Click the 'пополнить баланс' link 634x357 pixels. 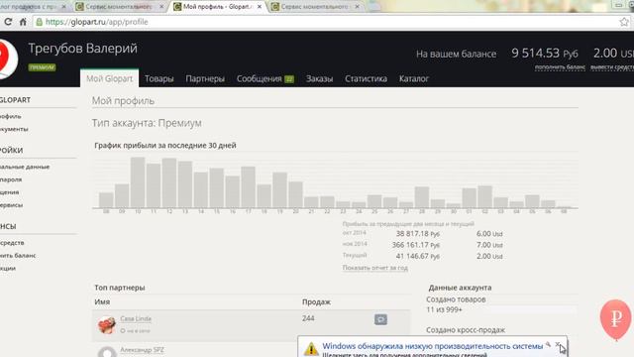560,67
